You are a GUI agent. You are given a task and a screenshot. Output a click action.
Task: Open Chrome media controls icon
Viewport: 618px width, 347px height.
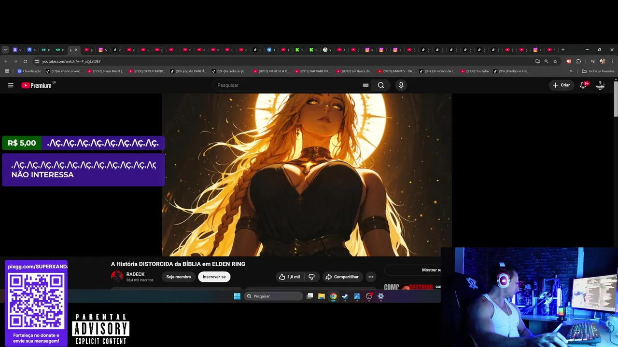coord(592,61)
